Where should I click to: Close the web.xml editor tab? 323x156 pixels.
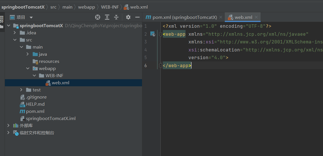[256, 17]
